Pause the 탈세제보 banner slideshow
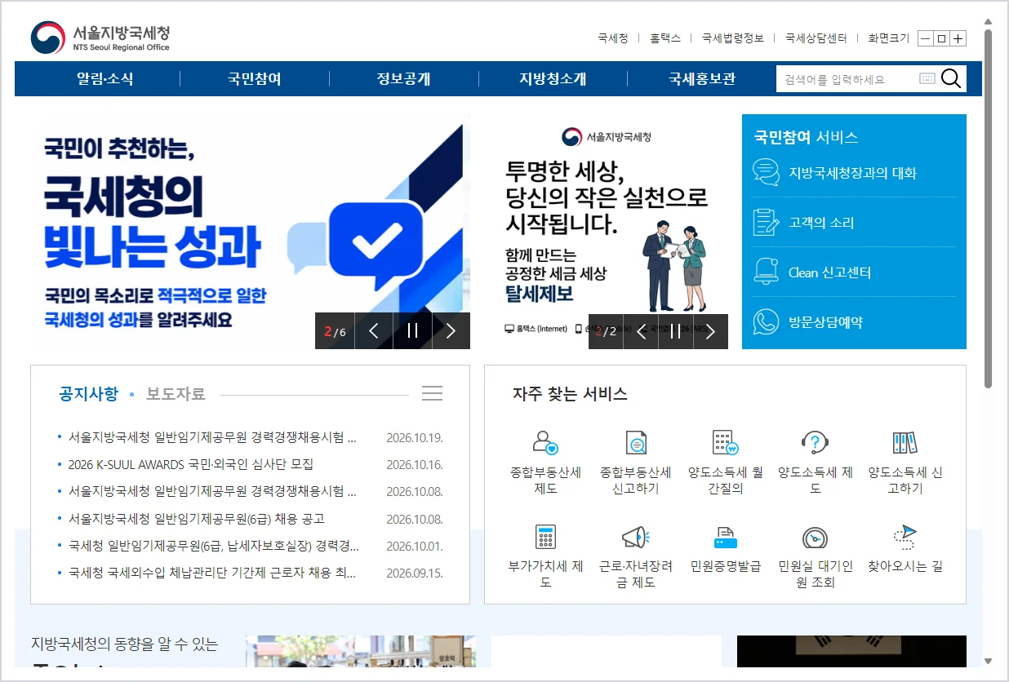Screen dimensions: 1009x682 click(675, 331)
